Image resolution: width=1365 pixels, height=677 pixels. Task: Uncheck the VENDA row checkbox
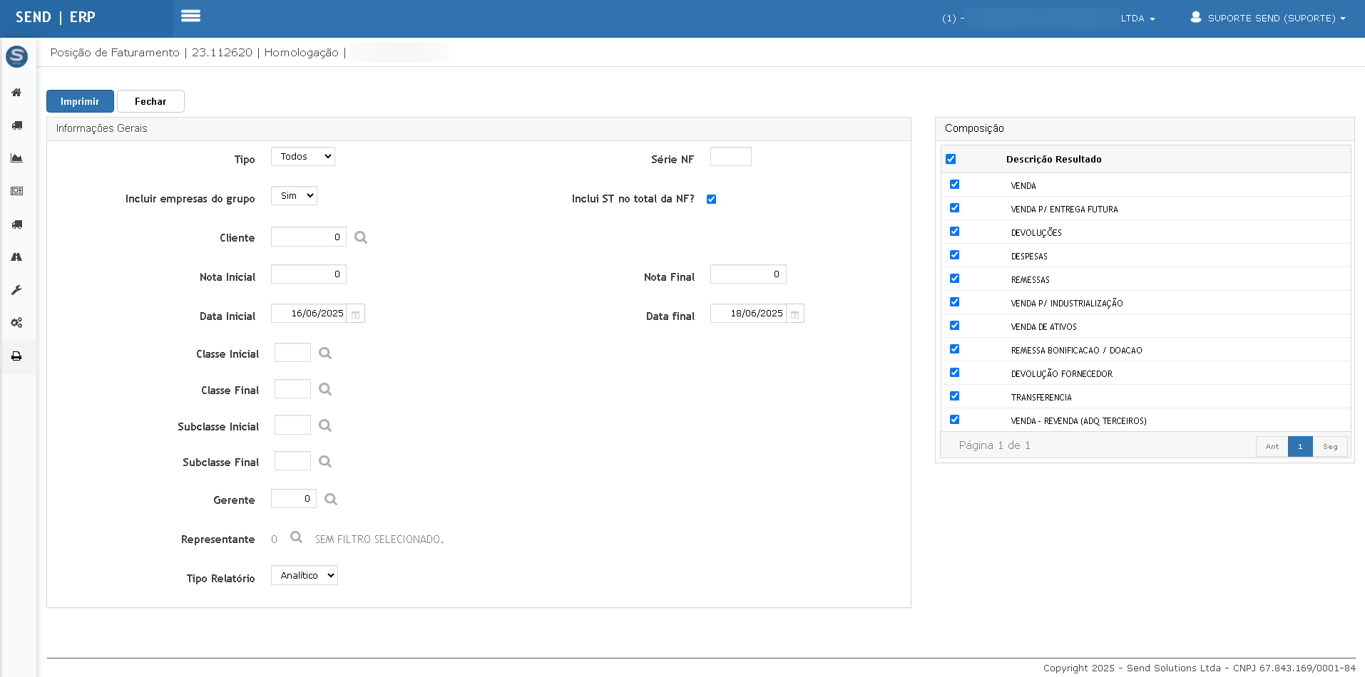(954, 185)
